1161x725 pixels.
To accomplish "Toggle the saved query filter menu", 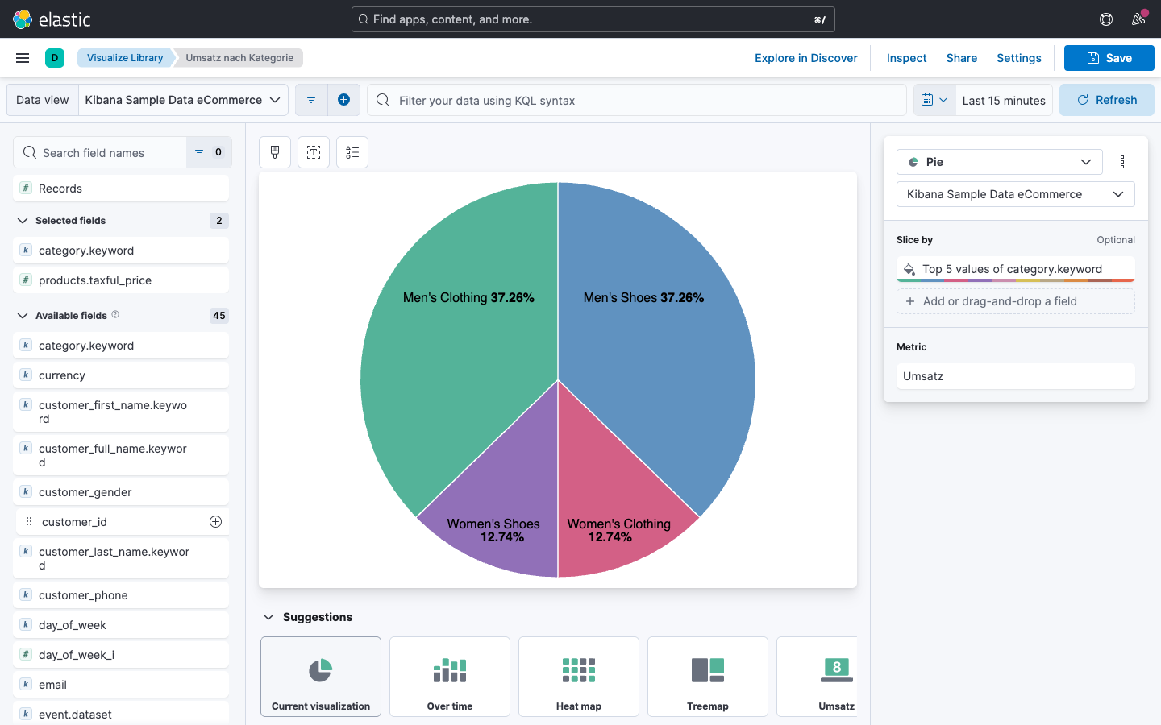I will [311, 100].
